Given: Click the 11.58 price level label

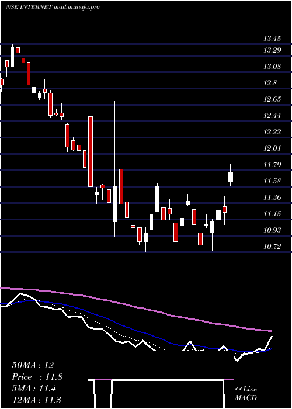Looking at the screenshot, I should click(272, 181).
